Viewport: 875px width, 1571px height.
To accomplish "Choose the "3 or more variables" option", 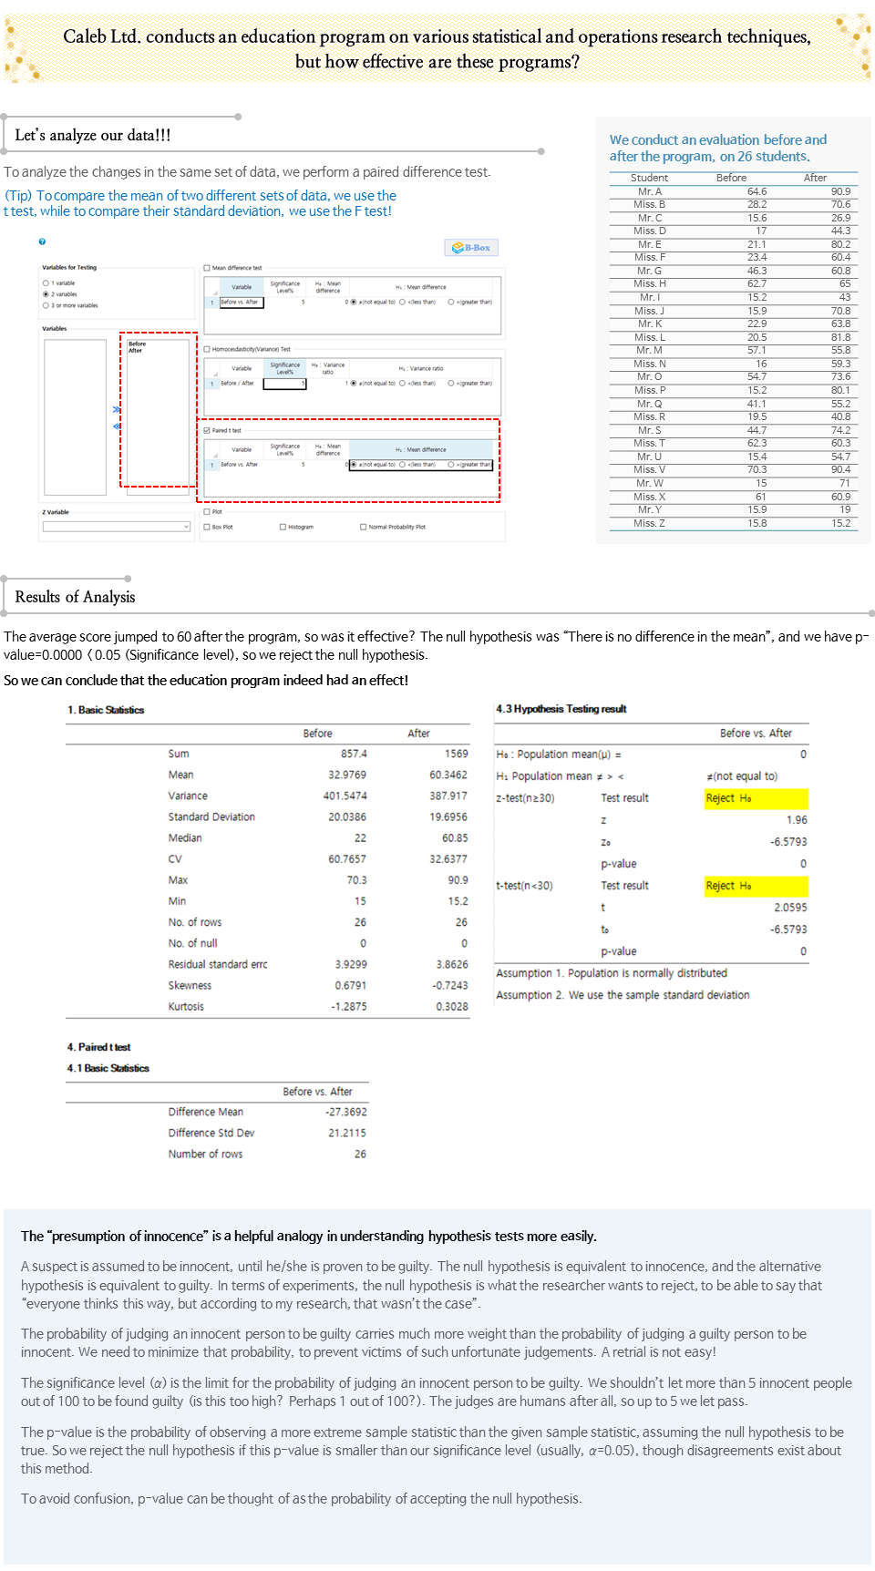I will [46, 305].
